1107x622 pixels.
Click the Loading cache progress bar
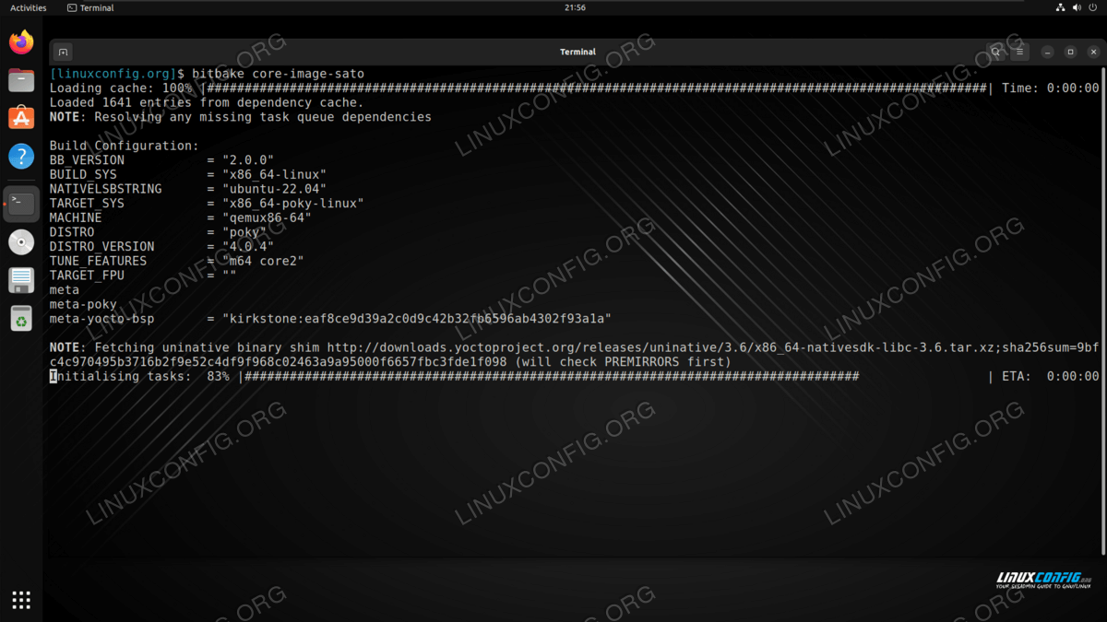pyautogui.click(x=598, y=88)
